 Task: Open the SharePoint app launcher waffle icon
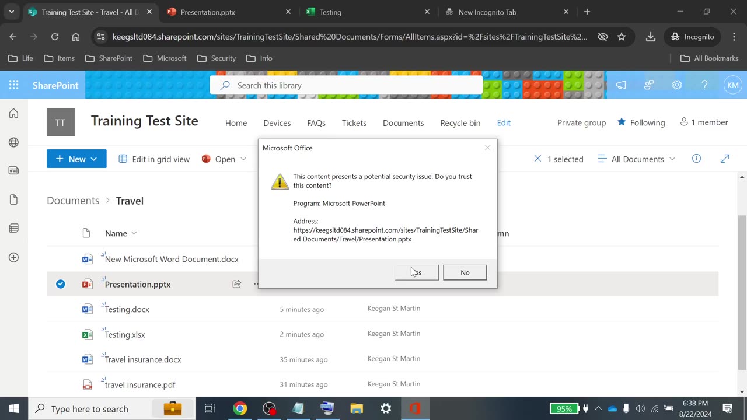[x=14, y=85]
